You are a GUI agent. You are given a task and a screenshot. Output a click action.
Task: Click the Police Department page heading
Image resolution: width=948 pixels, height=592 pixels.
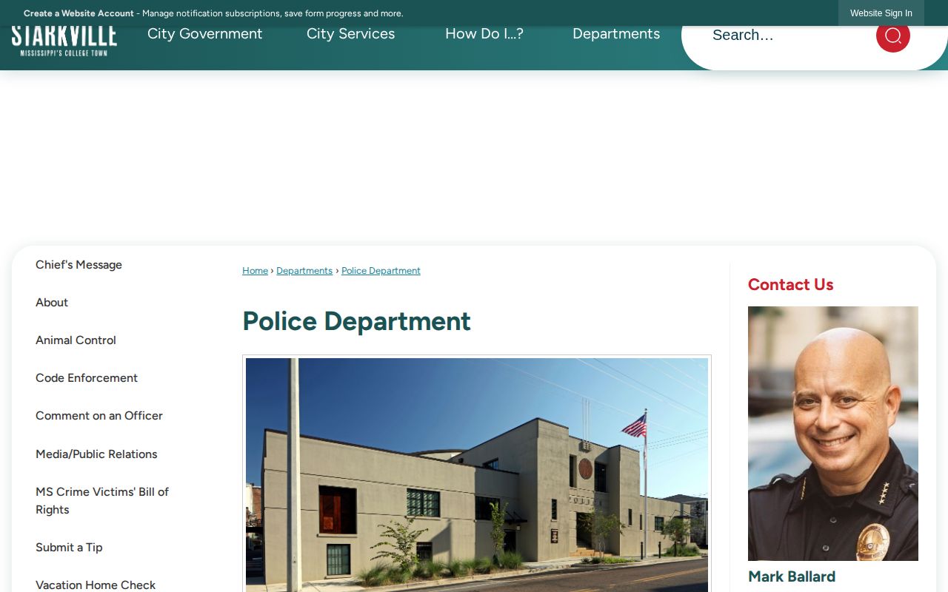(356, 321)
